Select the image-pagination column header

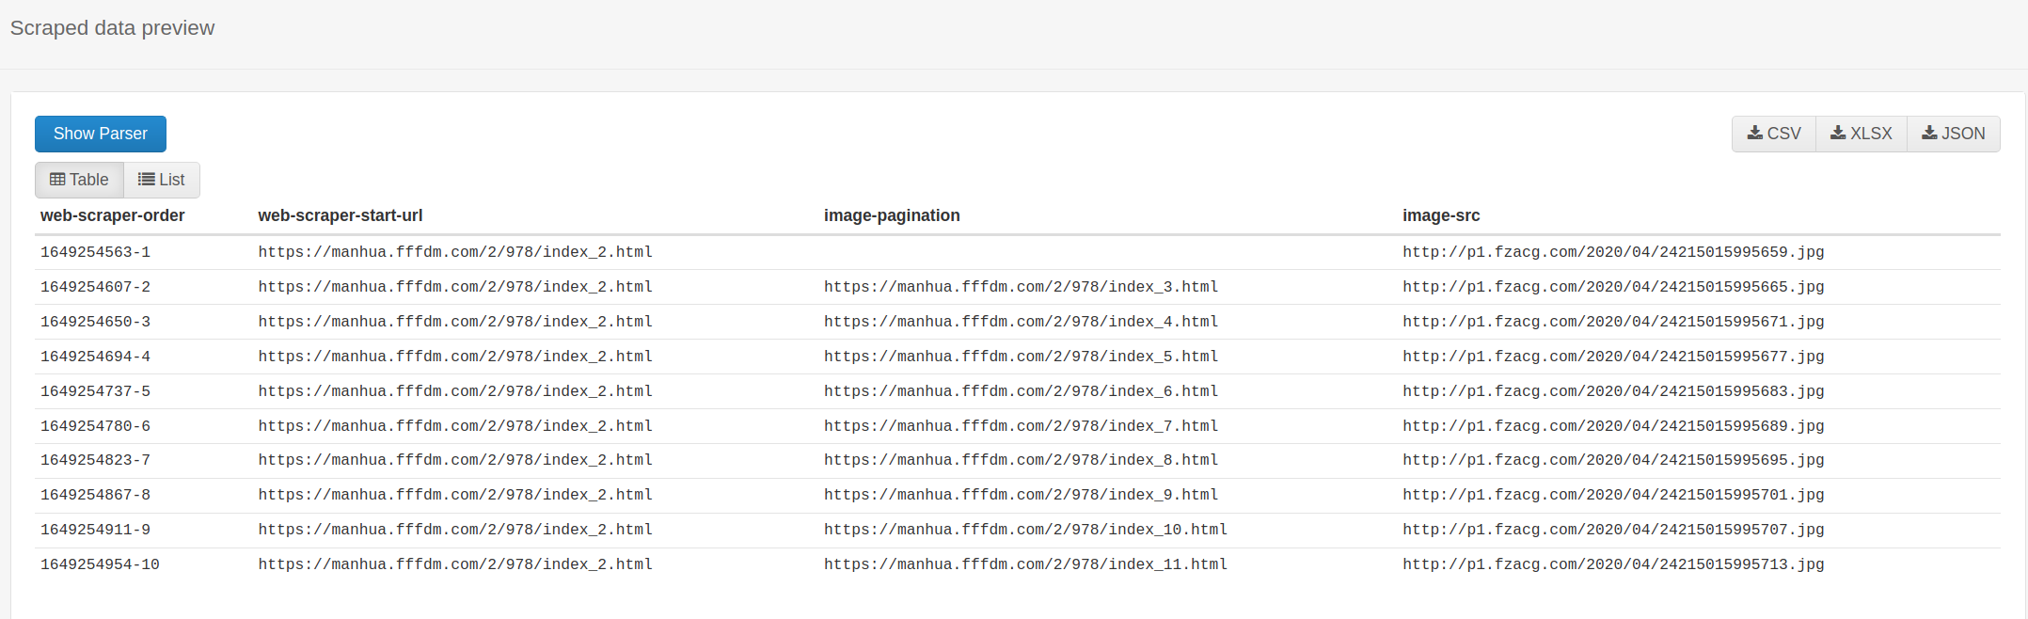tap(892, 215)
